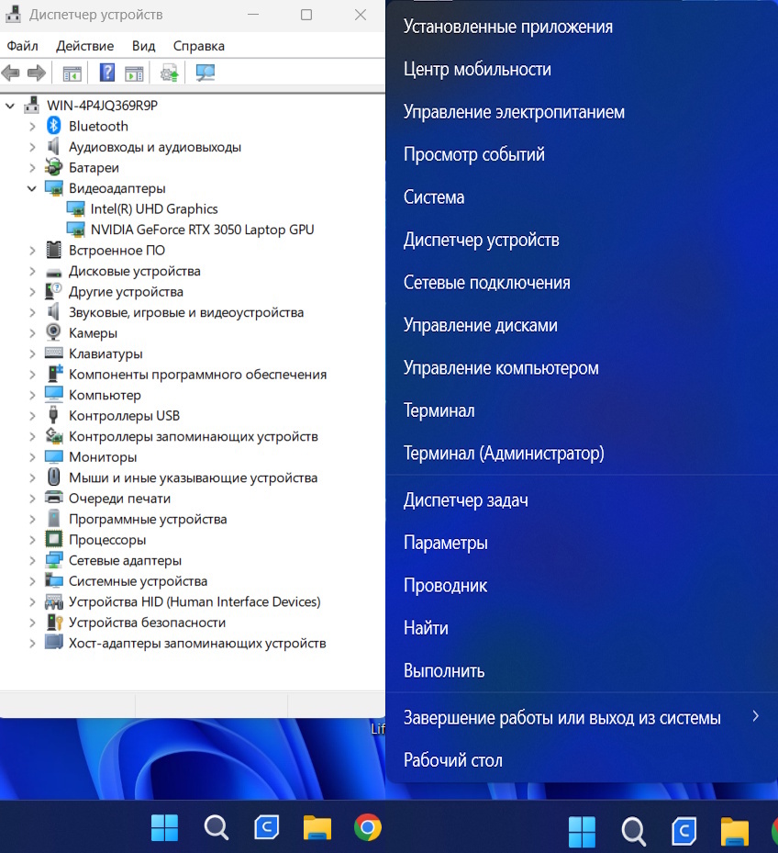Screen dimensions: 778x853
Task: Choose Найти in the Win+X menu
Action: point(581,628)
